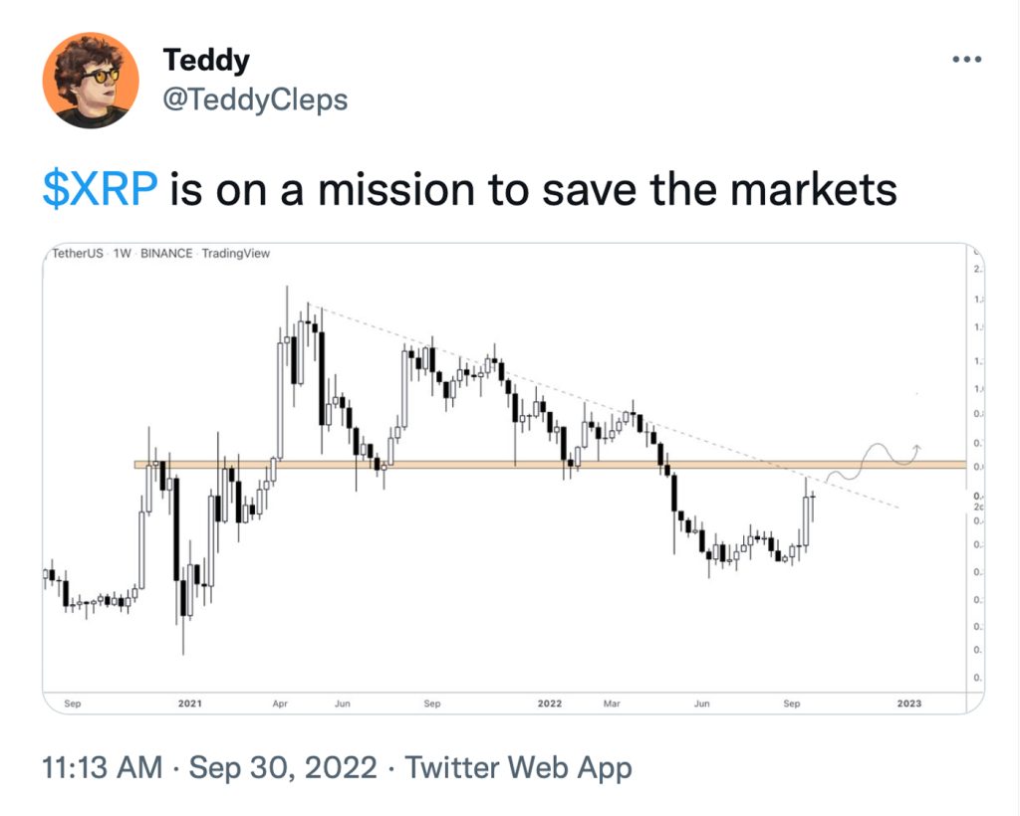Open the @TeddyCleps handle link
The width and height of the screenshot is (1020, 816).
[x=255, y=100]
